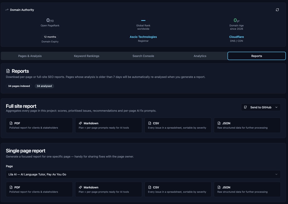Open the Page selector dropdown
Screen dimensions: 288x204
click(143, 174)
